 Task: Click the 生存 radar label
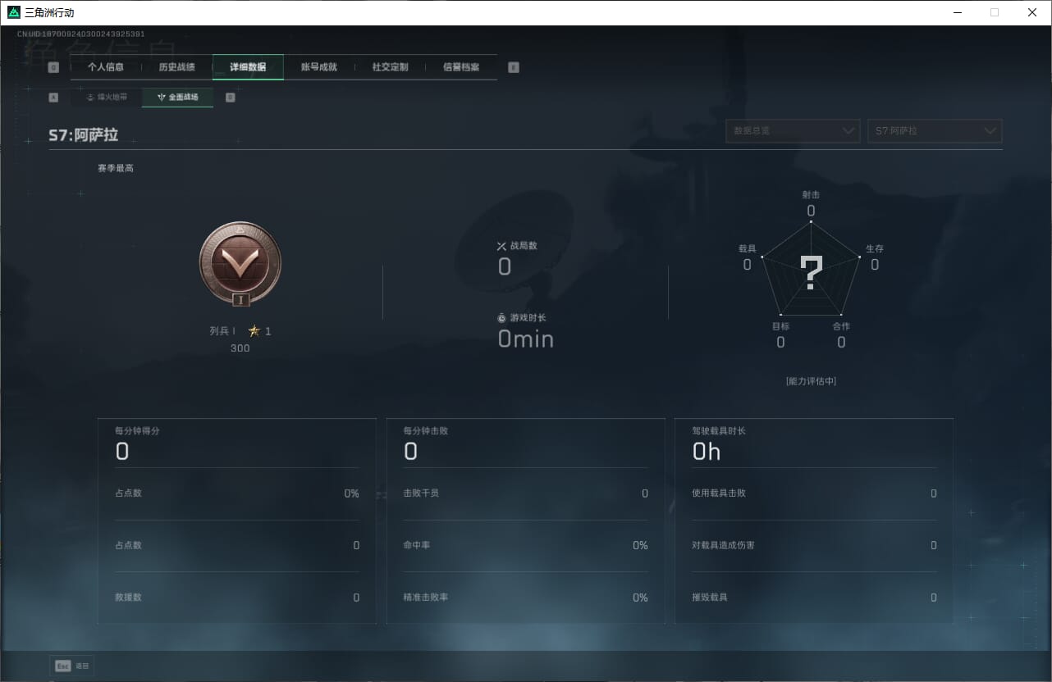click(875, 248)
